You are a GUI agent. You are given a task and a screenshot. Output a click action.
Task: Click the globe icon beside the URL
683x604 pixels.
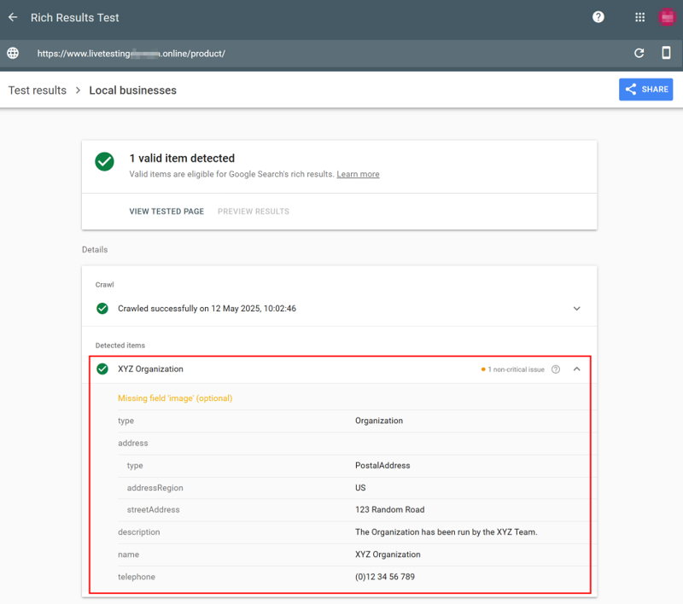(12, 53)
